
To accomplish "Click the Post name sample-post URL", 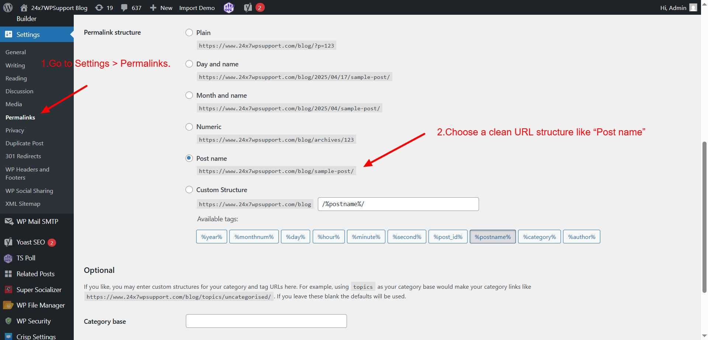I will 276,171.
